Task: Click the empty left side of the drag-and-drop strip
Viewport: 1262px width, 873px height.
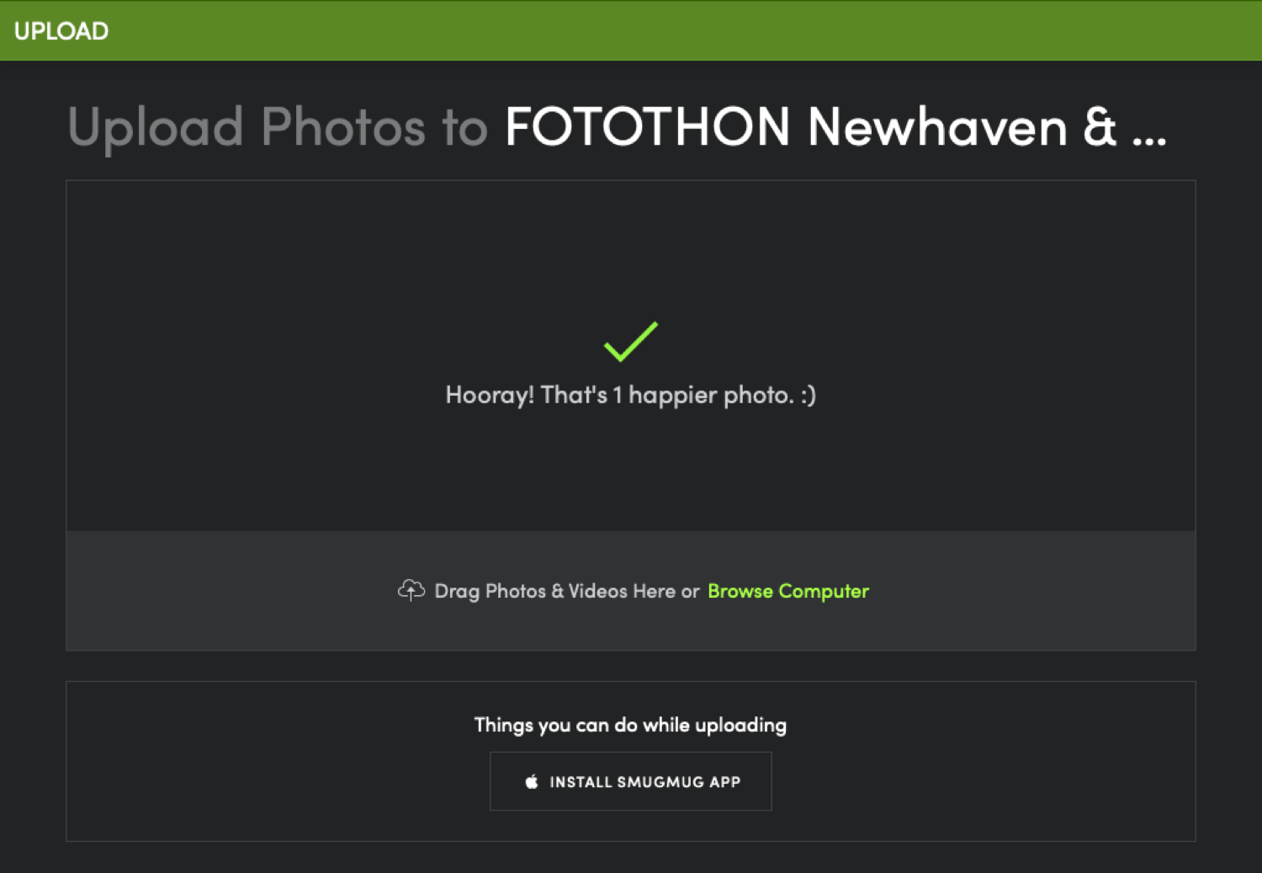Action: [210, 591]
